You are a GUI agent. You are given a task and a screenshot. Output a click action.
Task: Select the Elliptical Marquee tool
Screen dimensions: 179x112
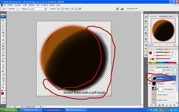coord(3,24)
